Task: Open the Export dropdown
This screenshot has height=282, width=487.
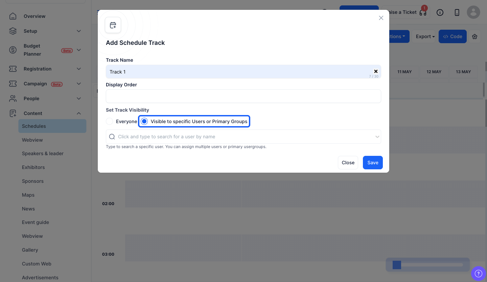Action: 425,36
